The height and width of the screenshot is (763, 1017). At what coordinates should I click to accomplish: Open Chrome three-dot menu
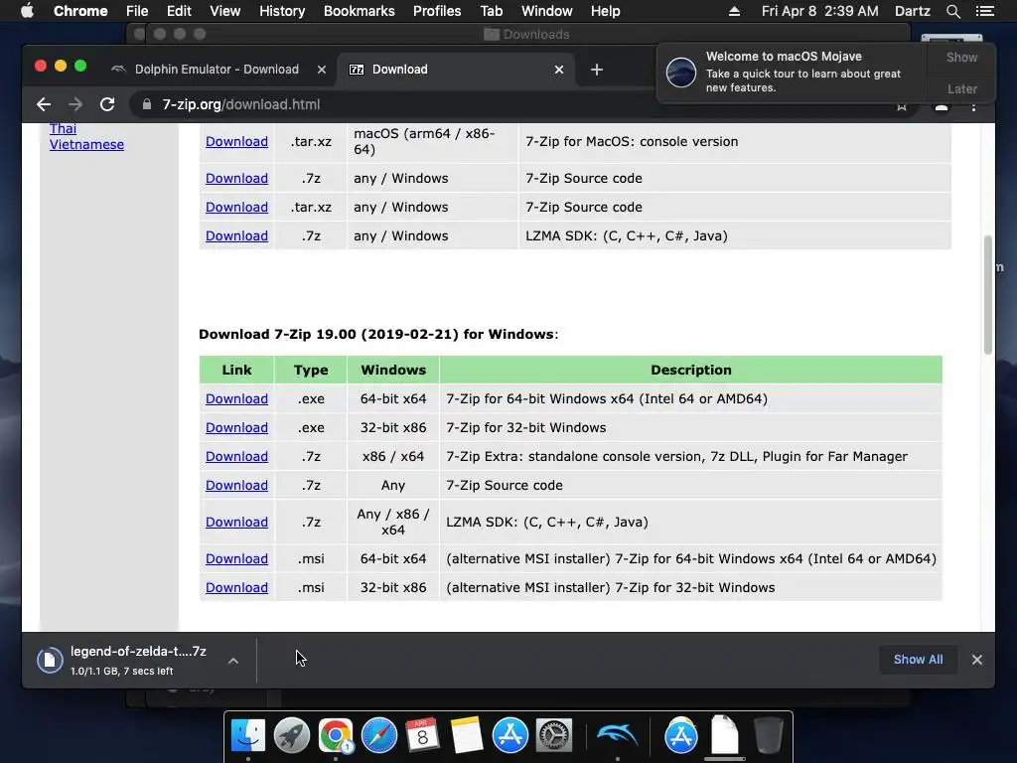(973, 107)
